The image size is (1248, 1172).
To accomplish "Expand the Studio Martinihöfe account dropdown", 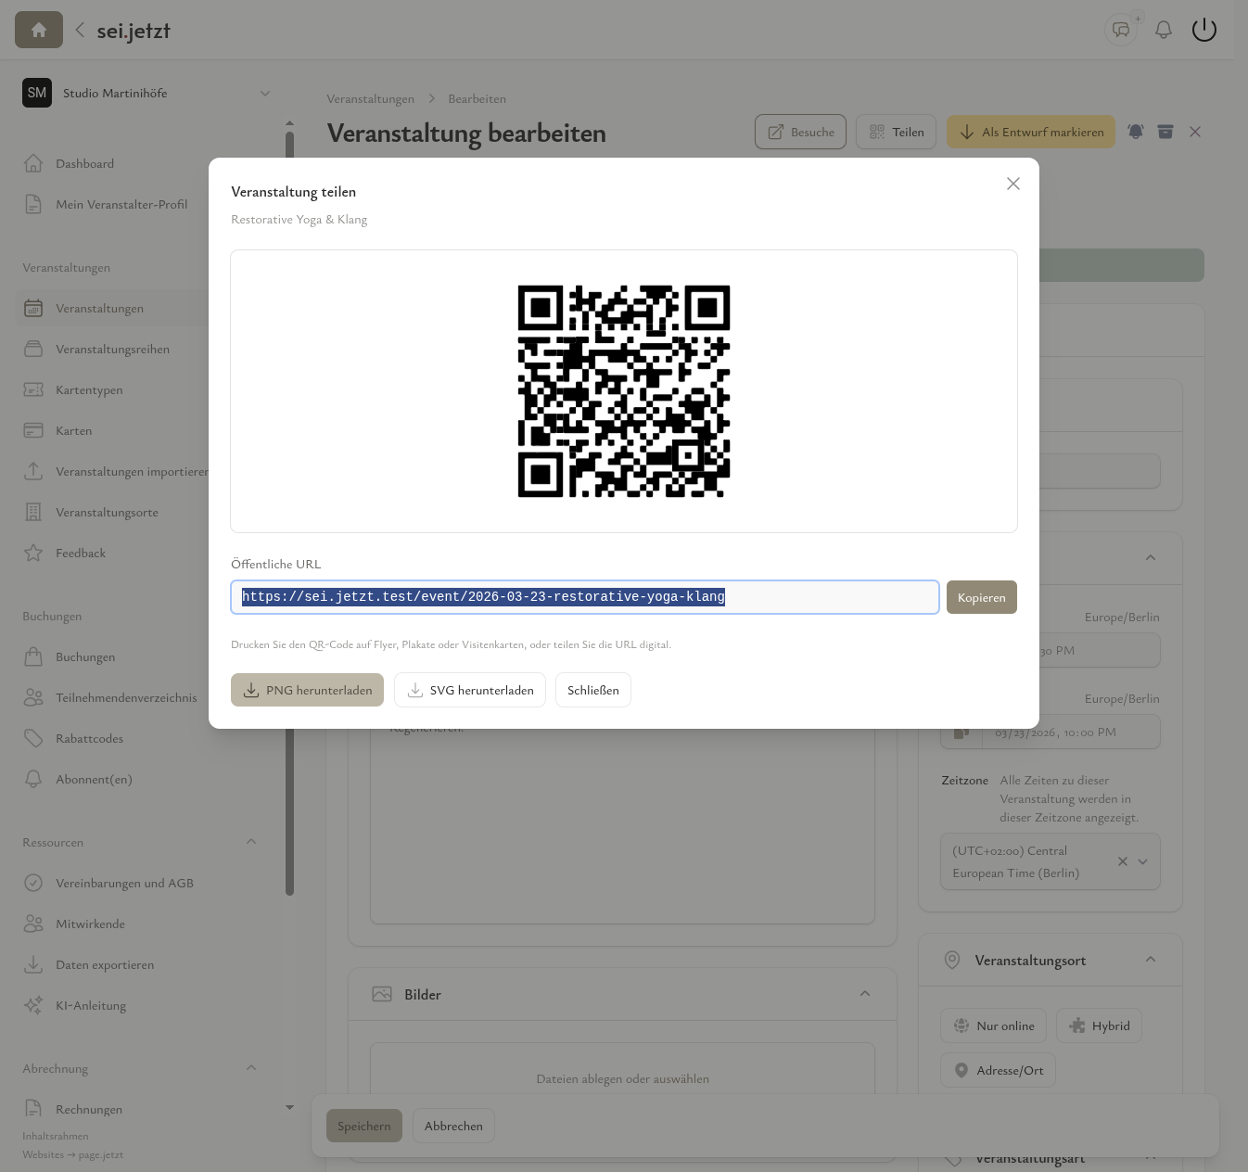I will (x=265, y=93).
